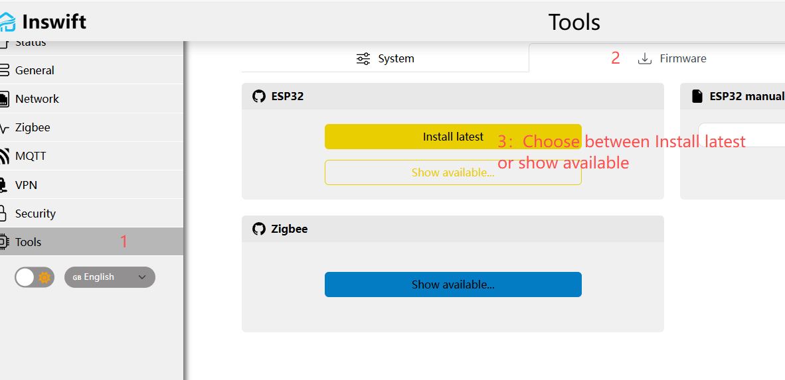
Task: Open the General settings page
Action: point(92,70)
